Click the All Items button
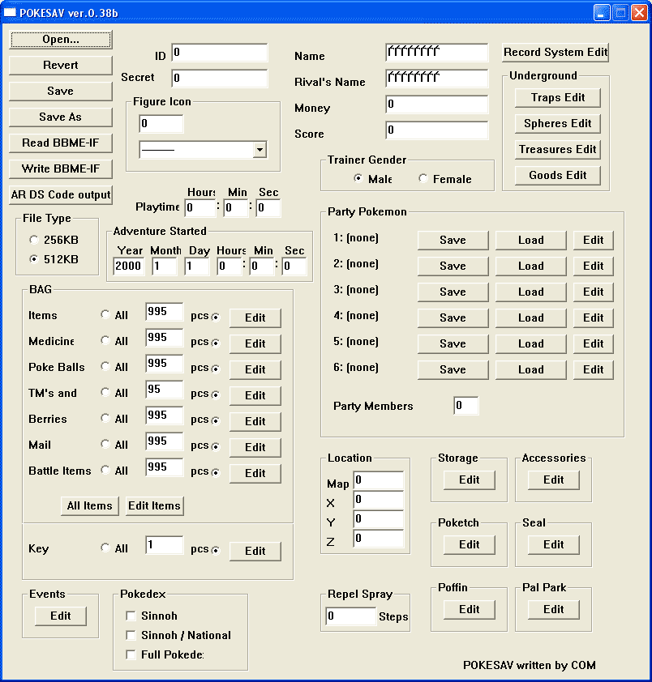This screenshot has width=652, height=682. (90, 506)
